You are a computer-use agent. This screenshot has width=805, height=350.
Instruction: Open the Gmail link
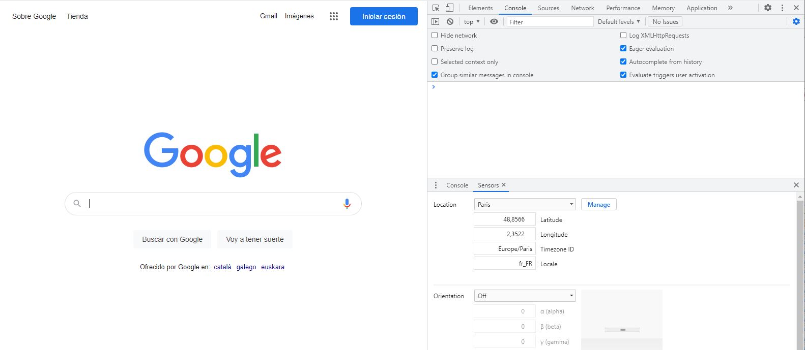(269, 16)
